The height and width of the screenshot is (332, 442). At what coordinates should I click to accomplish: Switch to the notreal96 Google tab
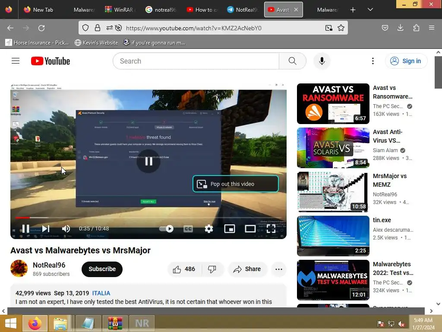(161, 10)
